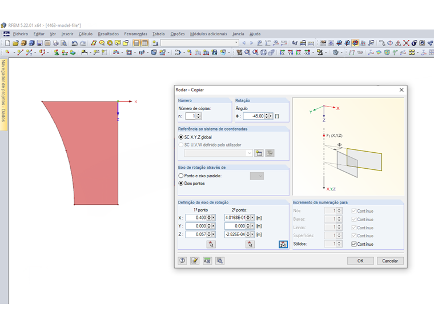This screenshot has height=325, width=434.
Task: Click the rotation angle field
Action: 254,116
